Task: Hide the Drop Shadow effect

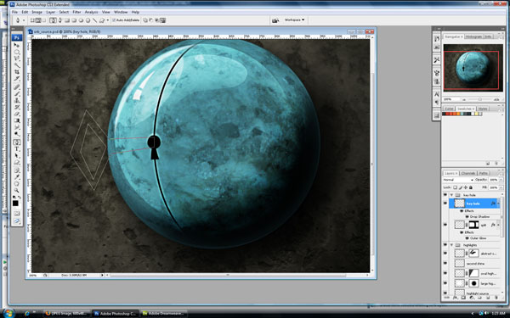Action: pyautogui.click(x=467, y=216)
